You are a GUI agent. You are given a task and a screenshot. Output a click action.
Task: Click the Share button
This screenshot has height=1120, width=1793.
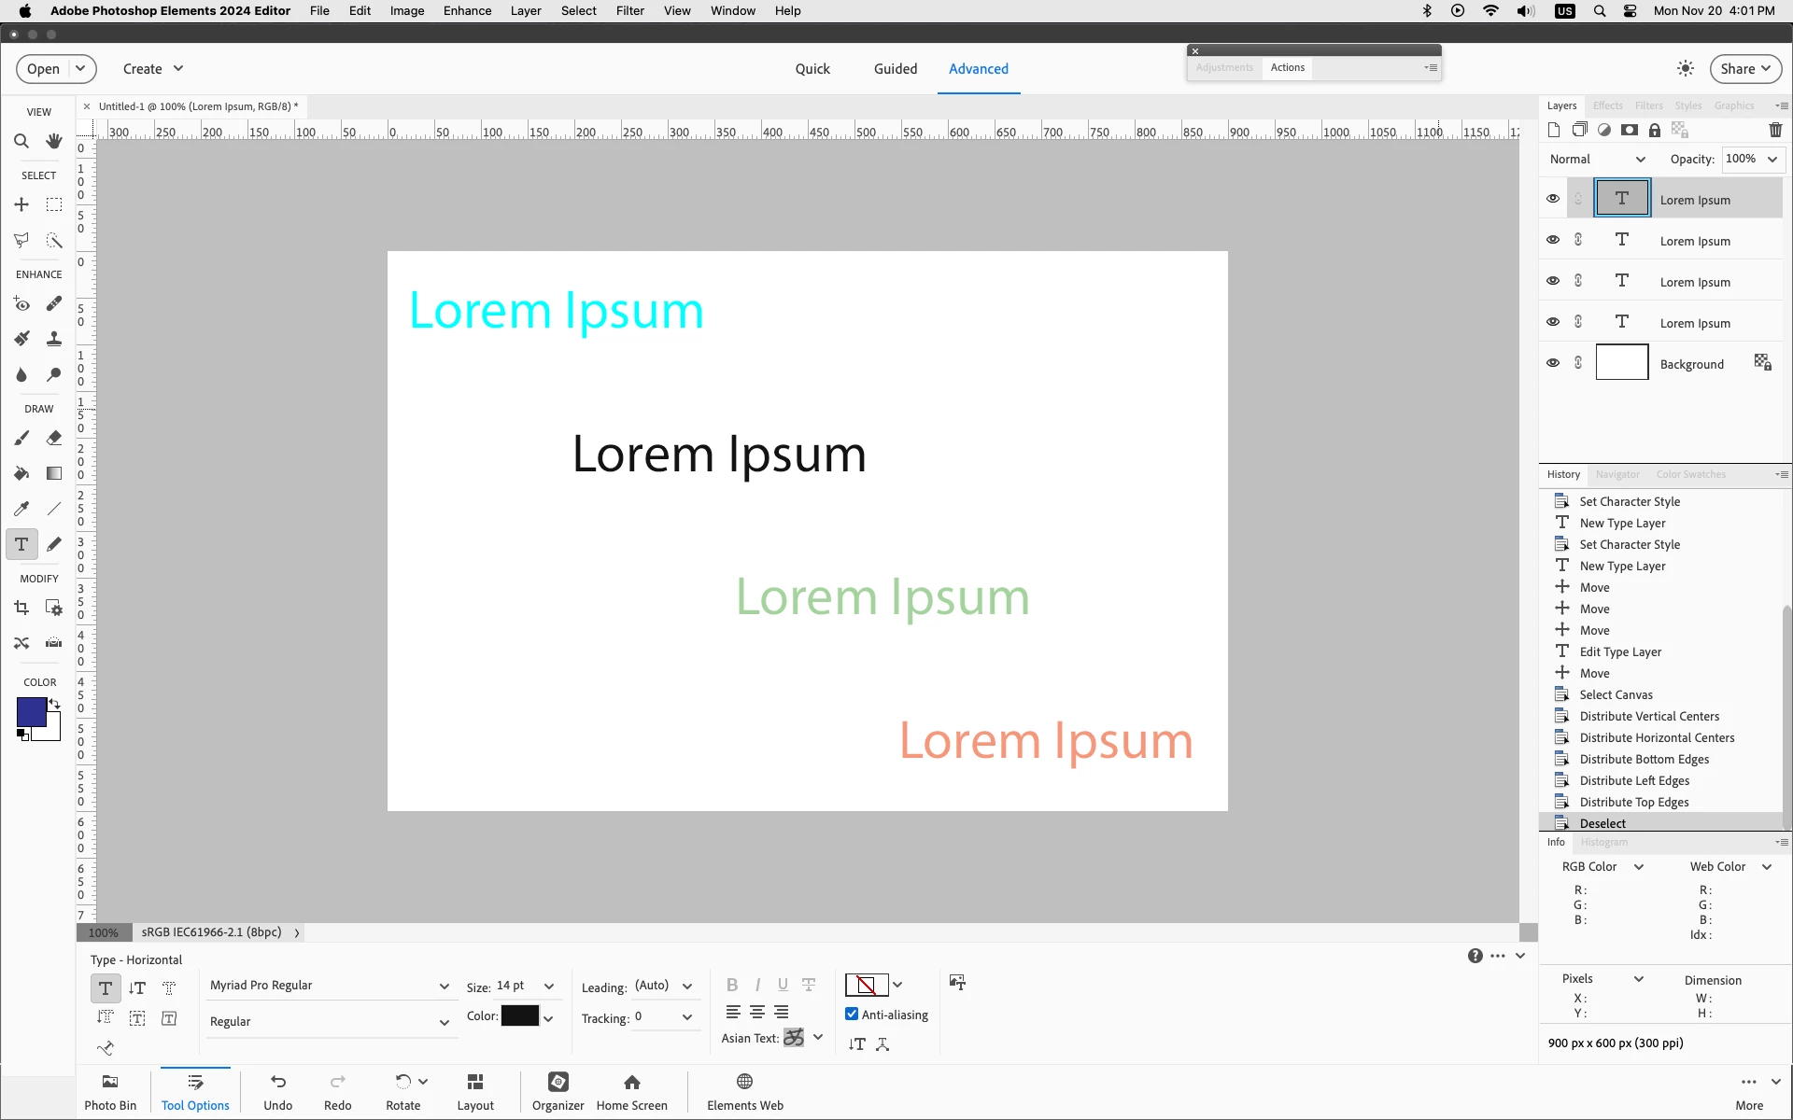click(x=1744, y=69)
